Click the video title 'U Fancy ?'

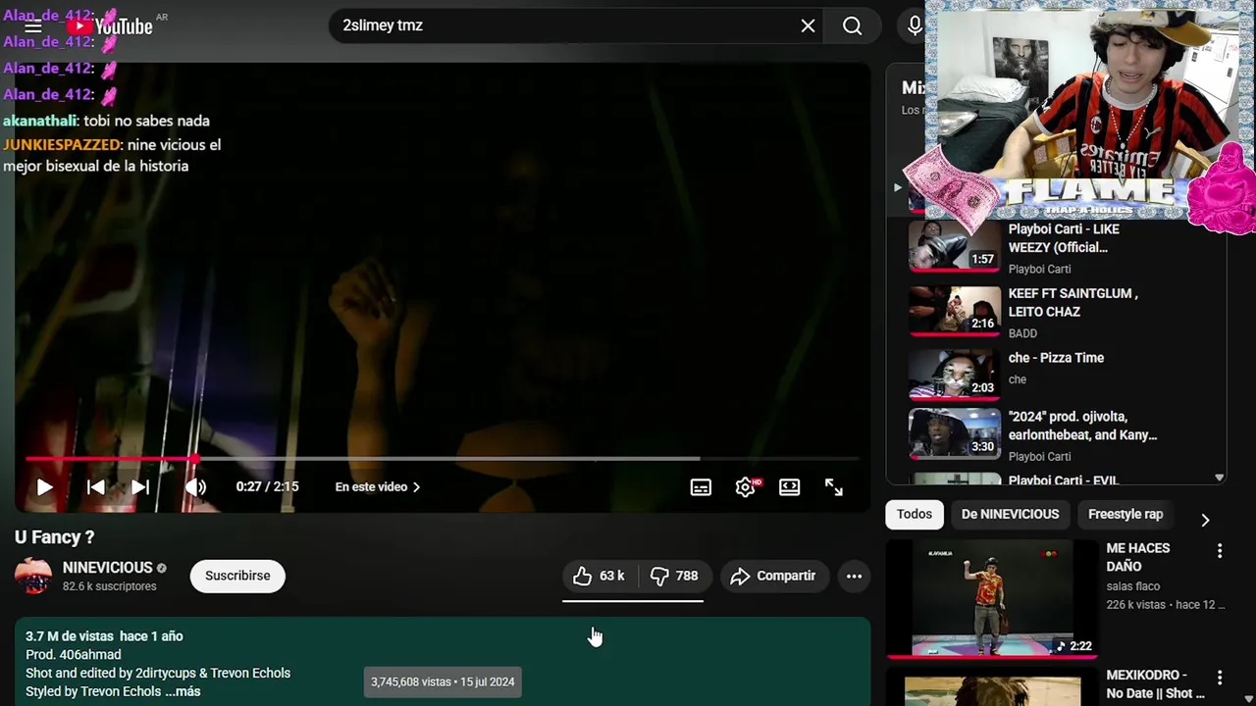(x=55, y=537)
